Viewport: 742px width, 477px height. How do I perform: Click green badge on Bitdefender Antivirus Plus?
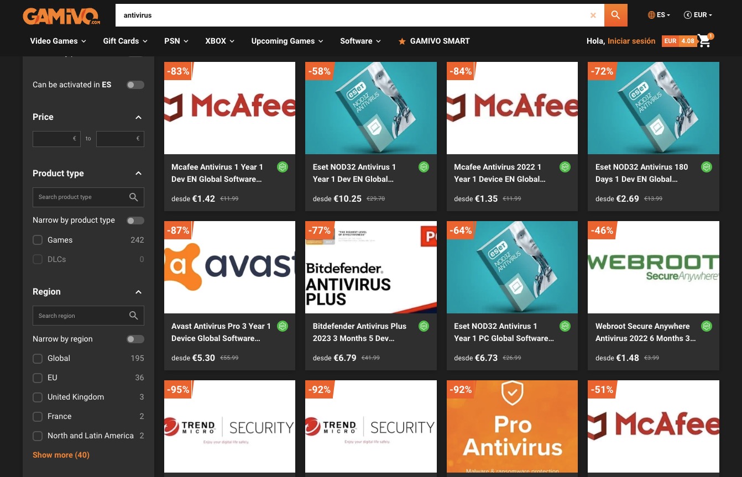pyautogui.click(x=424, y=326)
